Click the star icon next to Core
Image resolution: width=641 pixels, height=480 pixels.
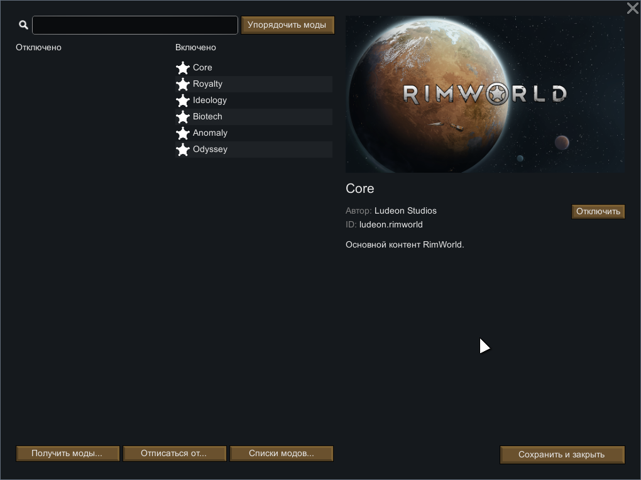[182, 68]
